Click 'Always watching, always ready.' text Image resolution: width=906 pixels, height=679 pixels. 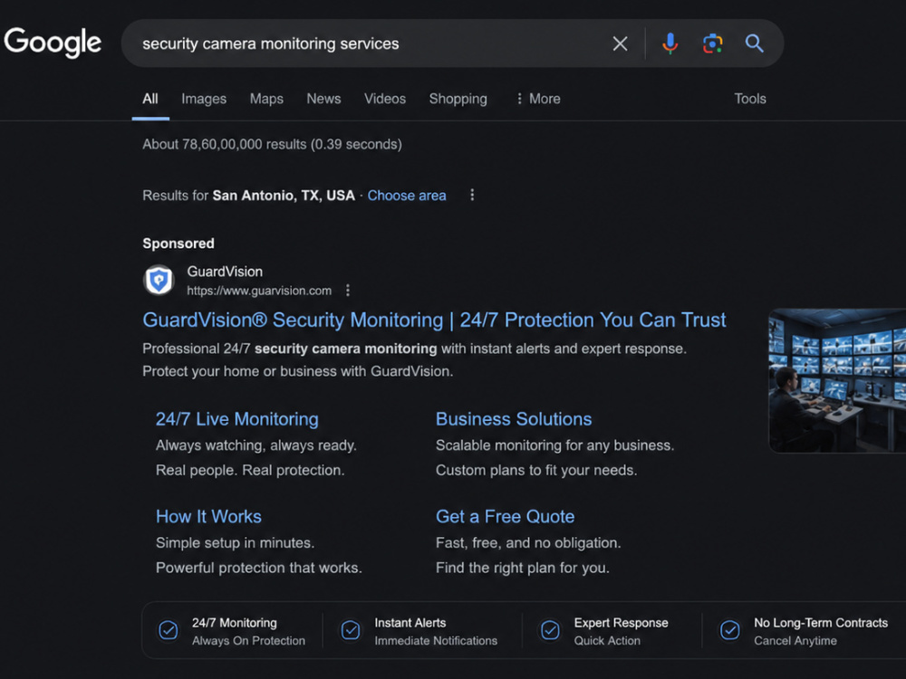(x=256, y=445)
